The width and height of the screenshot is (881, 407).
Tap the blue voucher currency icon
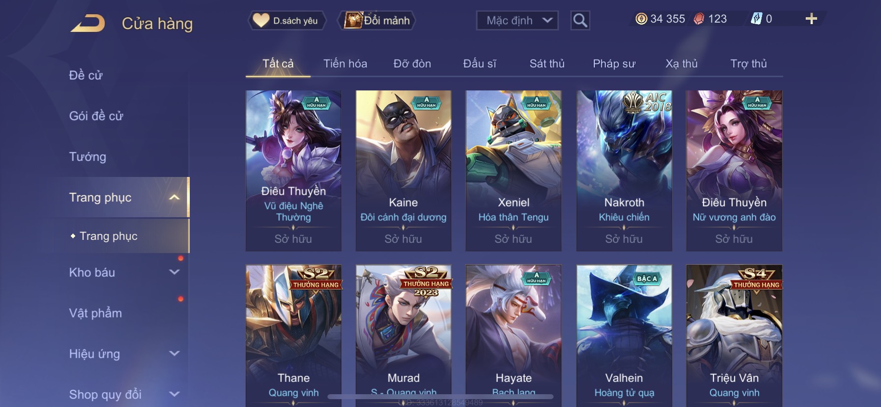[756, 19]
